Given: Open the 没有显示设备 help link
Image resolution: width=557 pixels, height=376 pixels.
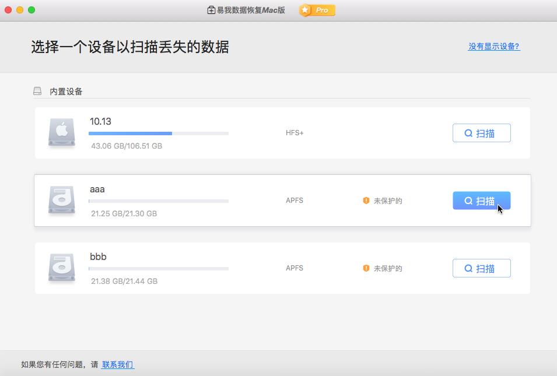Looking at the screenshot, I should click(x=493, y=47).
